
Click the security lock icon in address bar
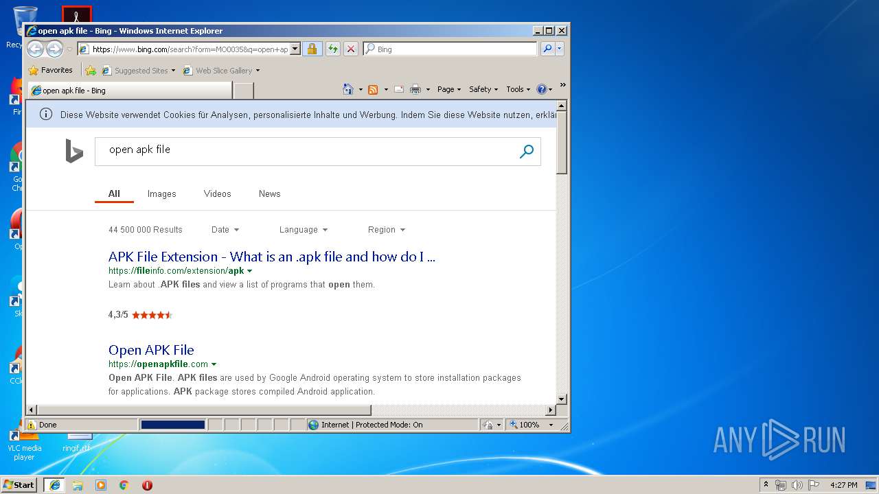click(x=312, y=49)
